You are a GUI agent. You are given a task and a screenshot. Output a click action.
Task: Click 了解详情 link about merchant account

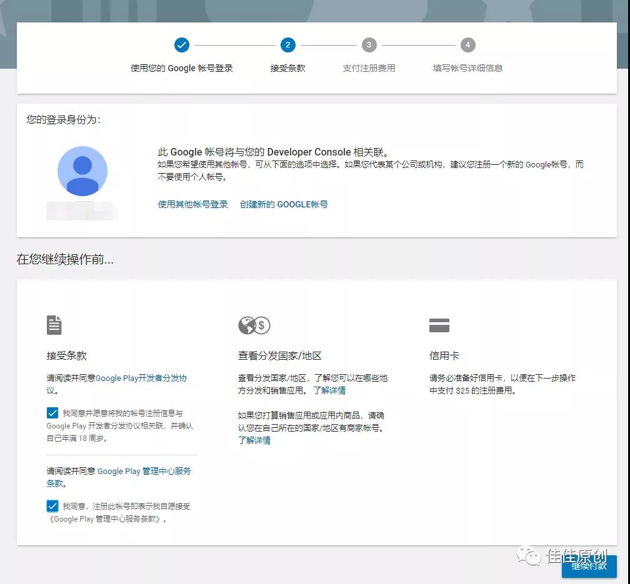254,440
